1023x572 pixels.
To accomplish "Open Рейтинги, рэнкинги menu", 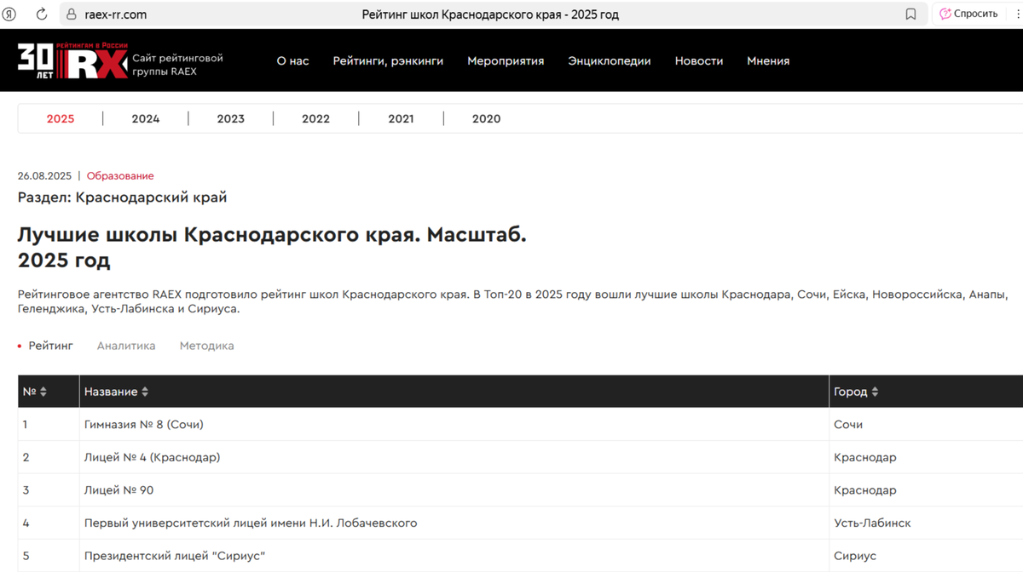I will pyautogui.click(x=388, y=61).
